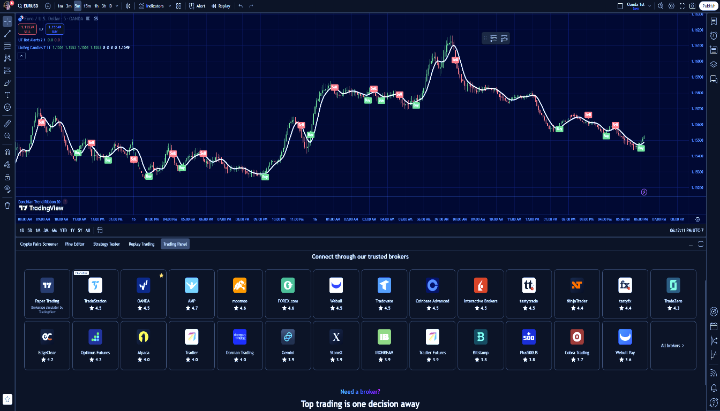Select the 3m timeframe
This screenshot has height=411, width=720.
[69, 6]
